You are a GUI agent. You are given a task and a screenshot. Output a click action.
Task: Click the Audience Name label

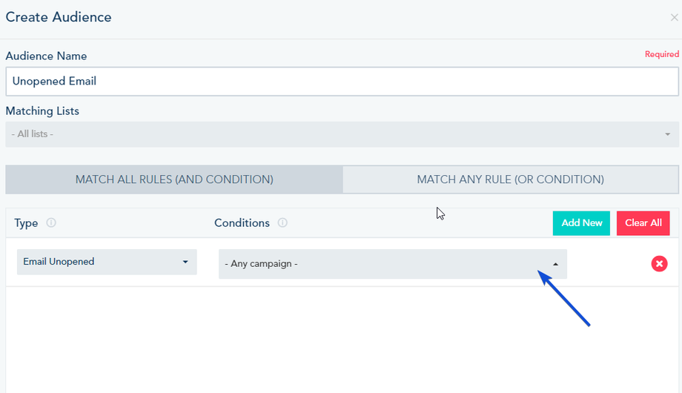[x=46, y=56]
